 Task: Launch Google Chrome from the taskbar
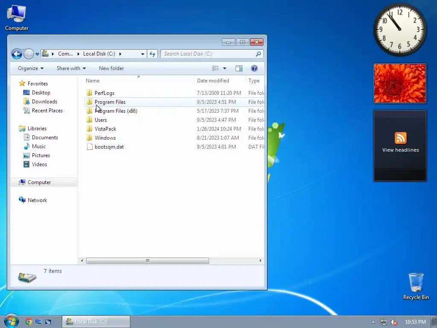click(29, 322)
